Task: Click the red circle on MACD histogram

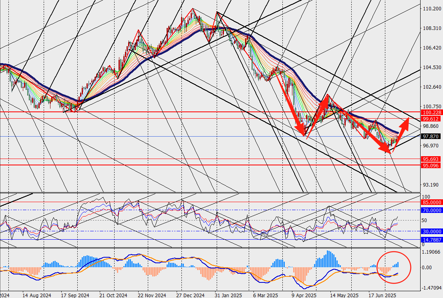Action: pyautogui.click(x=394, y=267)
